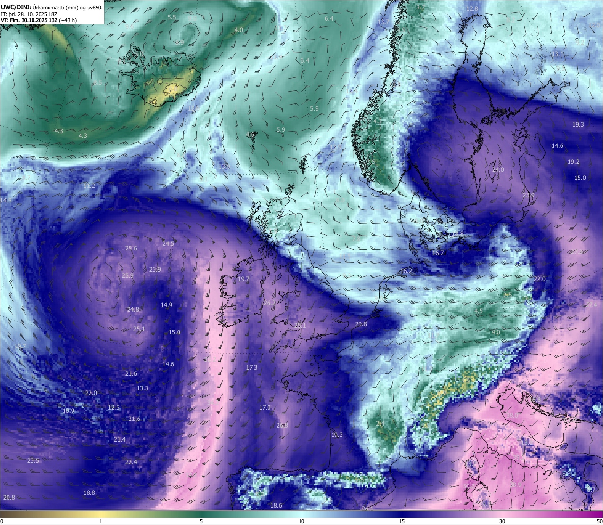Click the 14.9 value near the low center
This screenshot has height=525, width=603.
click(x=166, y=305)
